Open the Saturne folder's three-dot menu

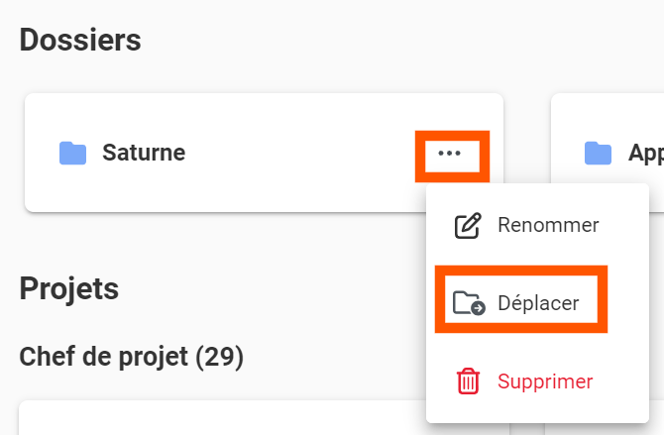point(450,154)
